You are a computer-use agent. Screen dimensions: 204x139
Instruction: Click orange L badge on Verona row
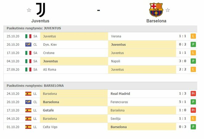[193, 36]
